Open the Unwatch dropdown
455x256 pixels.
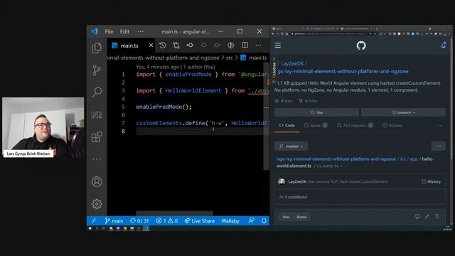click(x=403, y=112)
